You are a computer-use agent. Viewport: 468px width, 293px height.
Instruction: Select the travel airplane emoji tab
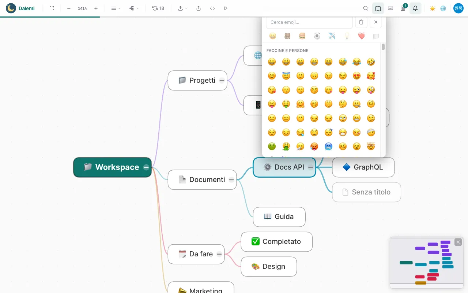point(332,36)
